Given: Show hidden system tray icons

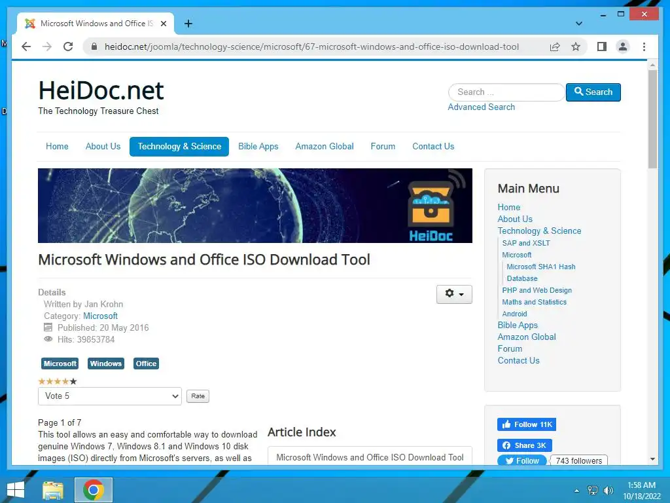Looking at the screenshot, I should [x=576, y=491].
